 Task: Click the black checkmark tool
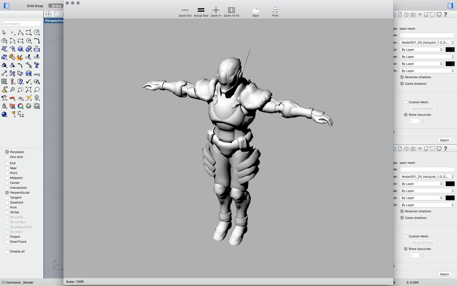click(28, 81)
